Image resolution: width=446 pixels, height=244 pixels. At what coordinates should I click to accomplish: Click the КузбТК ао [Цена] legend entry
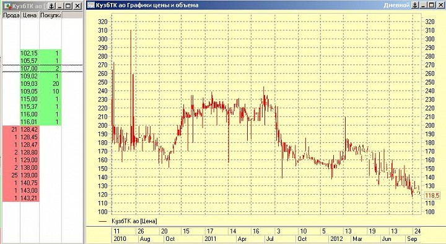[x=134, y=221]
